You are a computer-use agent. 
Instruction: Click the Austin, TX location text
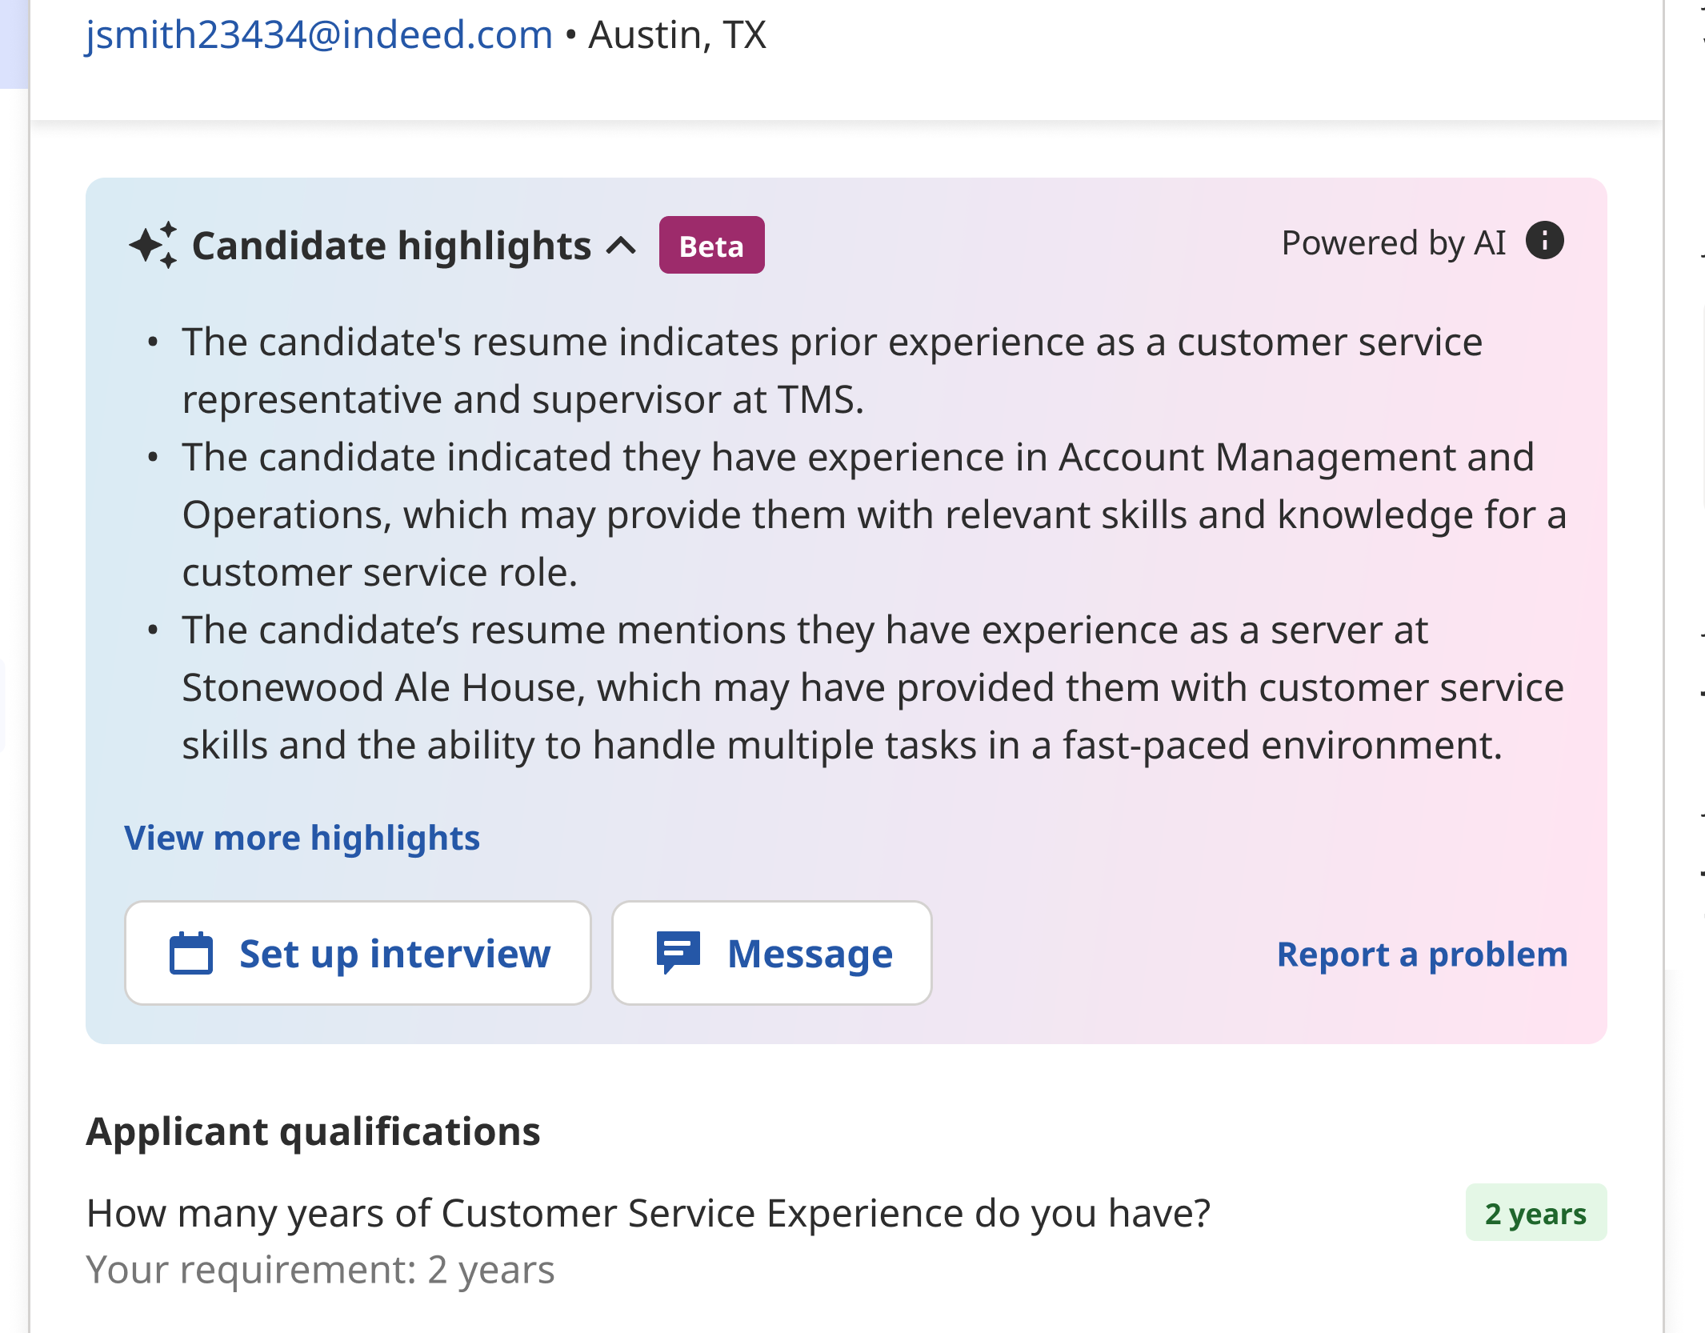(677, 35)
